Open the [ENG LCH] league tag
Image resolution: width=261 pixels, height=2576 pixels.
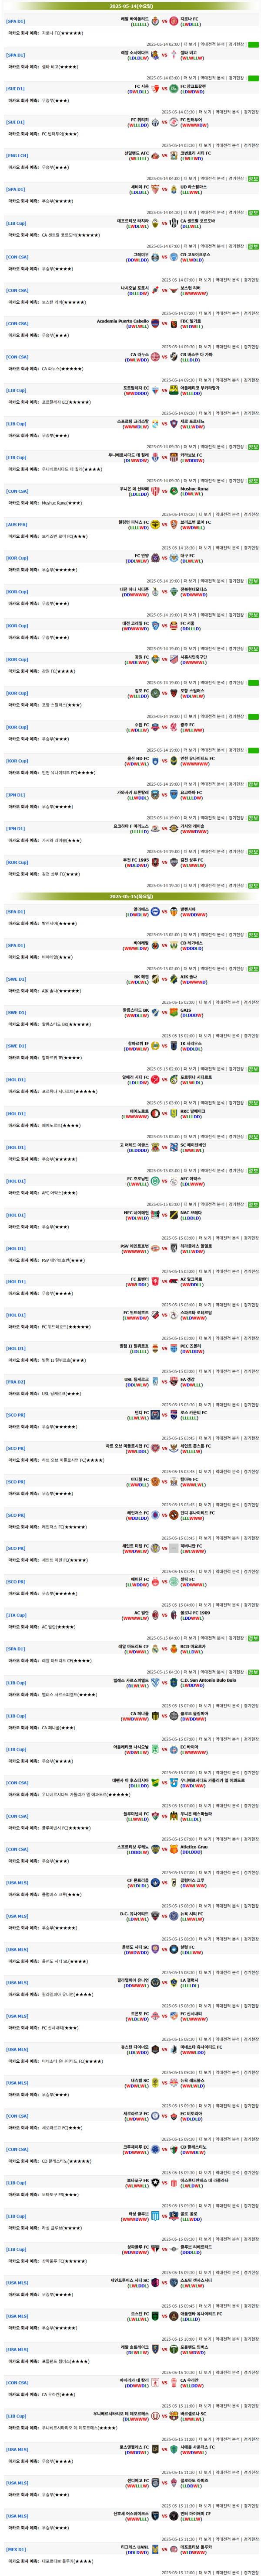(x=17, y=155)
